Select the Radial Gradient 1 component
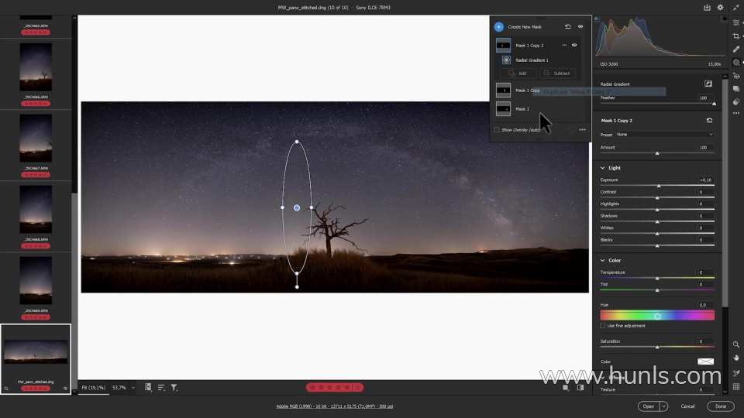The height and width of the screenshot is (418, 744). 531,60
